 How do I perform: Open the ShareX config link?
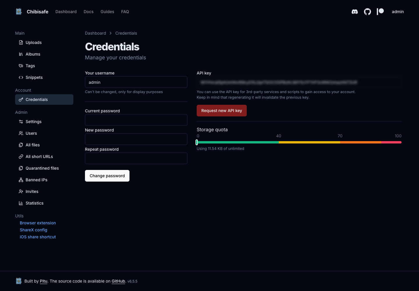[x=33, y=230]
